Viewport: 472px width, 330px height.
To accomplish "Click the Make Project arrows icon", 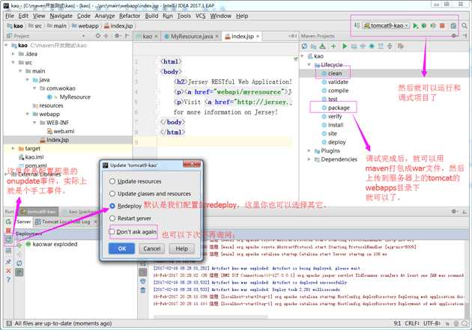I will tap(357, 25).
